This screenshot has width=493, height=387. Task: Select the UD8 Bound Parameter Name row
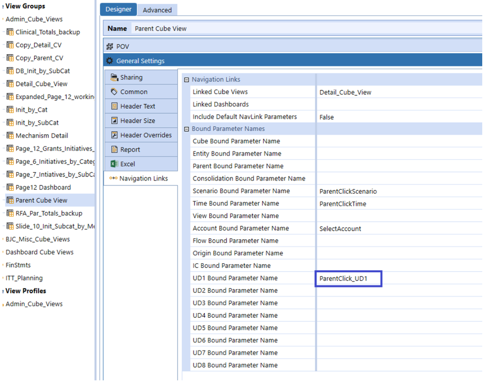(x=336, y=365)
